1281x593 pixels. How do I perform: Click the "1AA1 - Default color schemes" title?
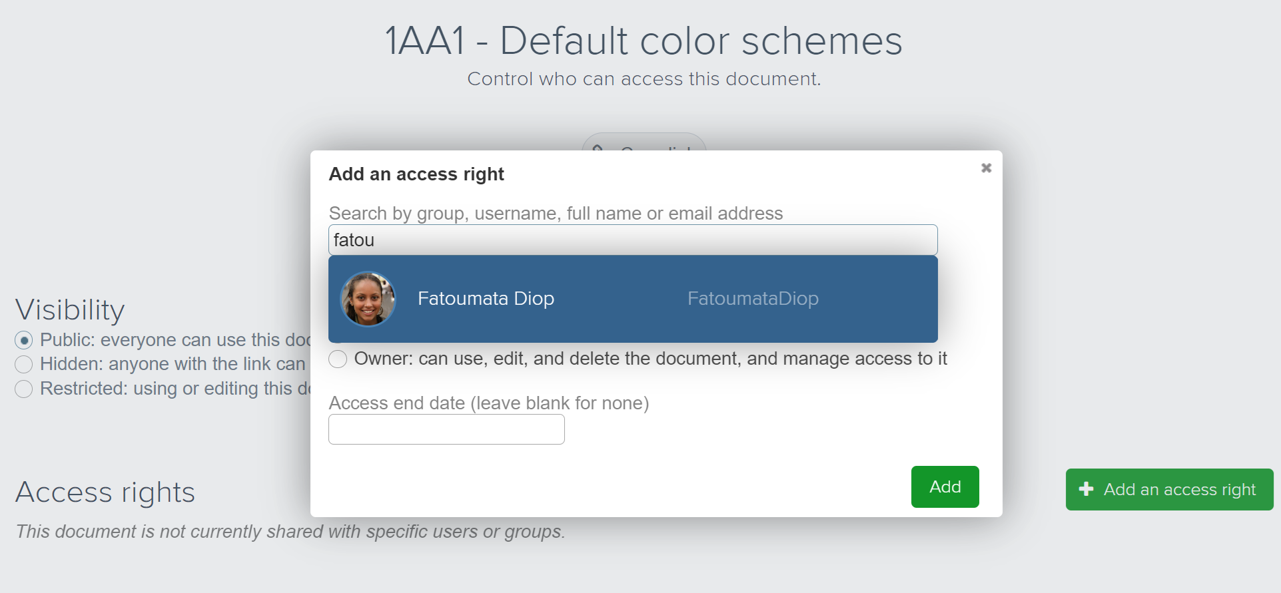pyautogui.click(x=643, y=41)
